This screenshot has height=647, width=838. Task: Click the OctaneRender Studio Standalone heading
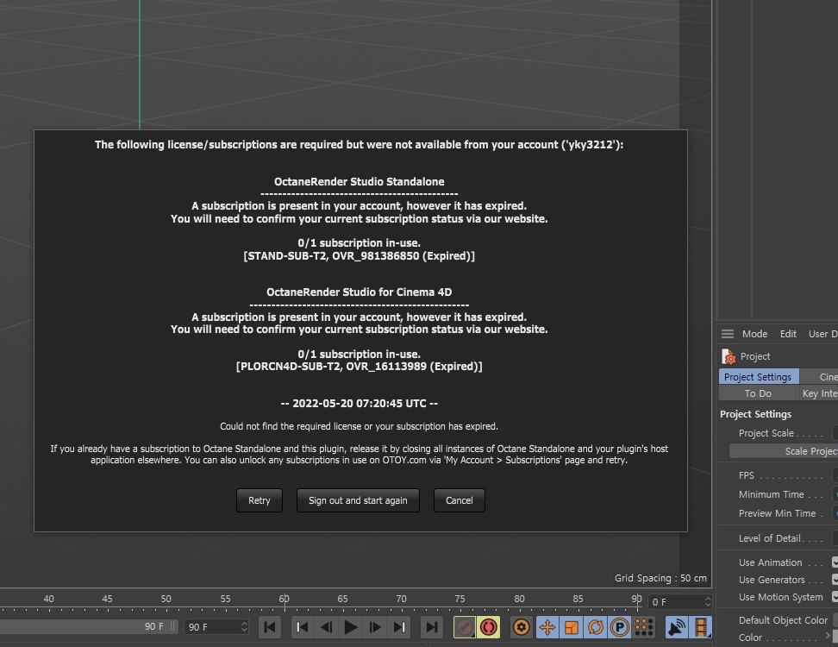360,182
